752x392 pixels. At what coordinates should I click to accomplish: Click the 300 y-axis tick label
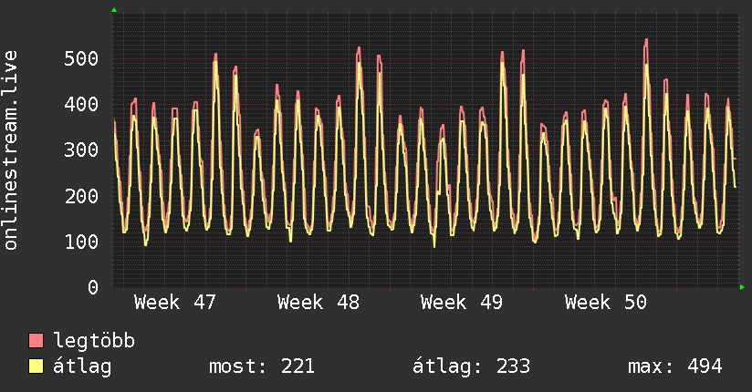click(81, 150)
